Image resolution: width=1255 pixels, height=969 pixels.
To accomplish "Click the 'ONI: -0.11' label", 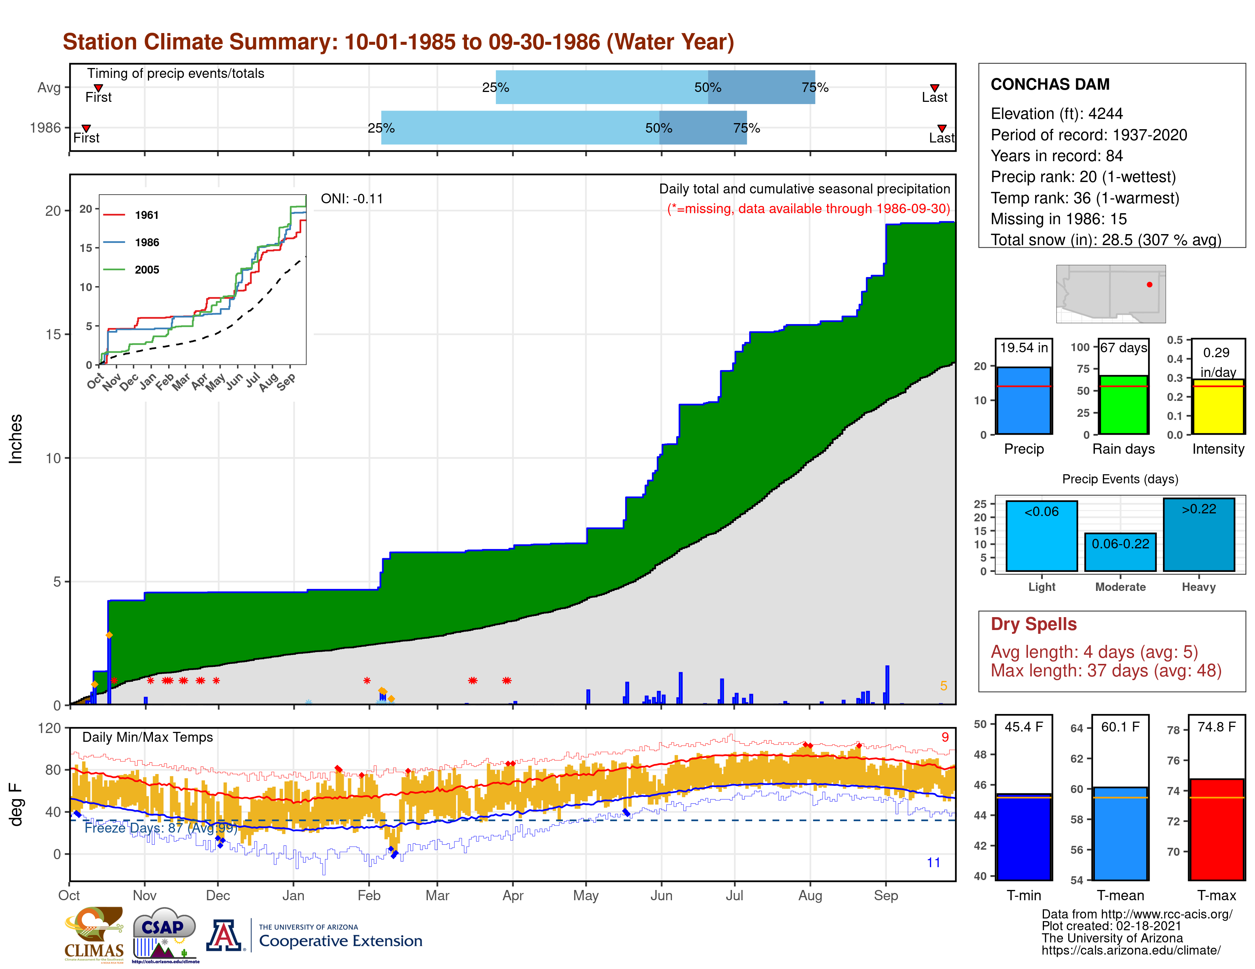I will tap(352, 199).
